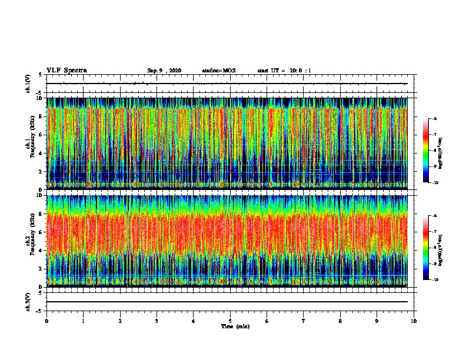The image size is (466, 360).
Task: Click the "ch.3(V)" waveform axis label
Action: click(28, 302)
